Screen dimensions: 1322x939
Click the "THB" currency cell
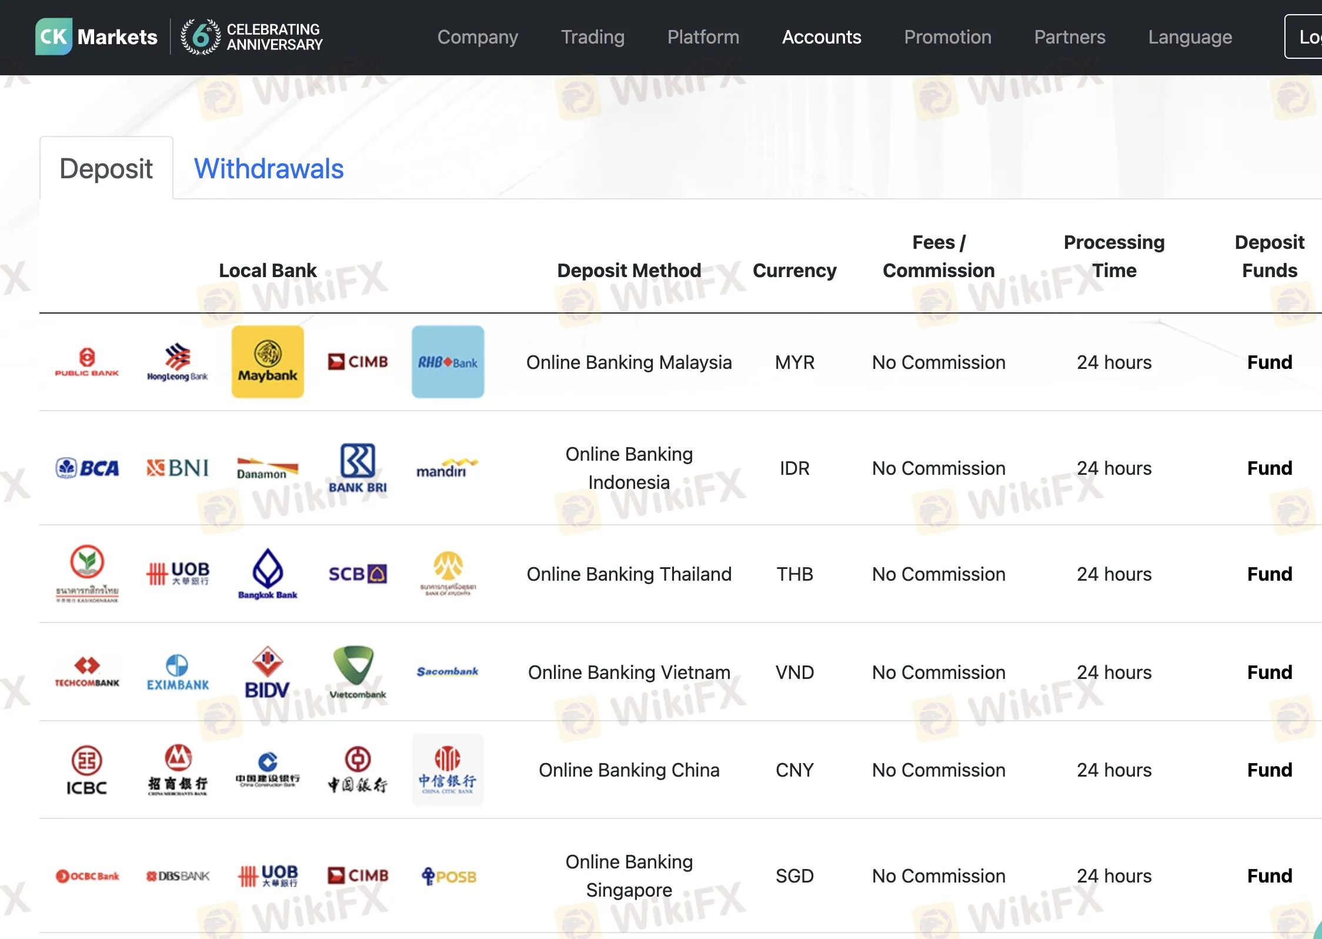point(794,574)
